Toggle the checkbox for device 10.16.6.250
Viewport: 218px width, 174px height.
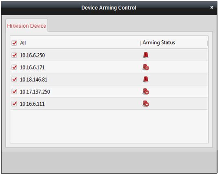(14, 55)
